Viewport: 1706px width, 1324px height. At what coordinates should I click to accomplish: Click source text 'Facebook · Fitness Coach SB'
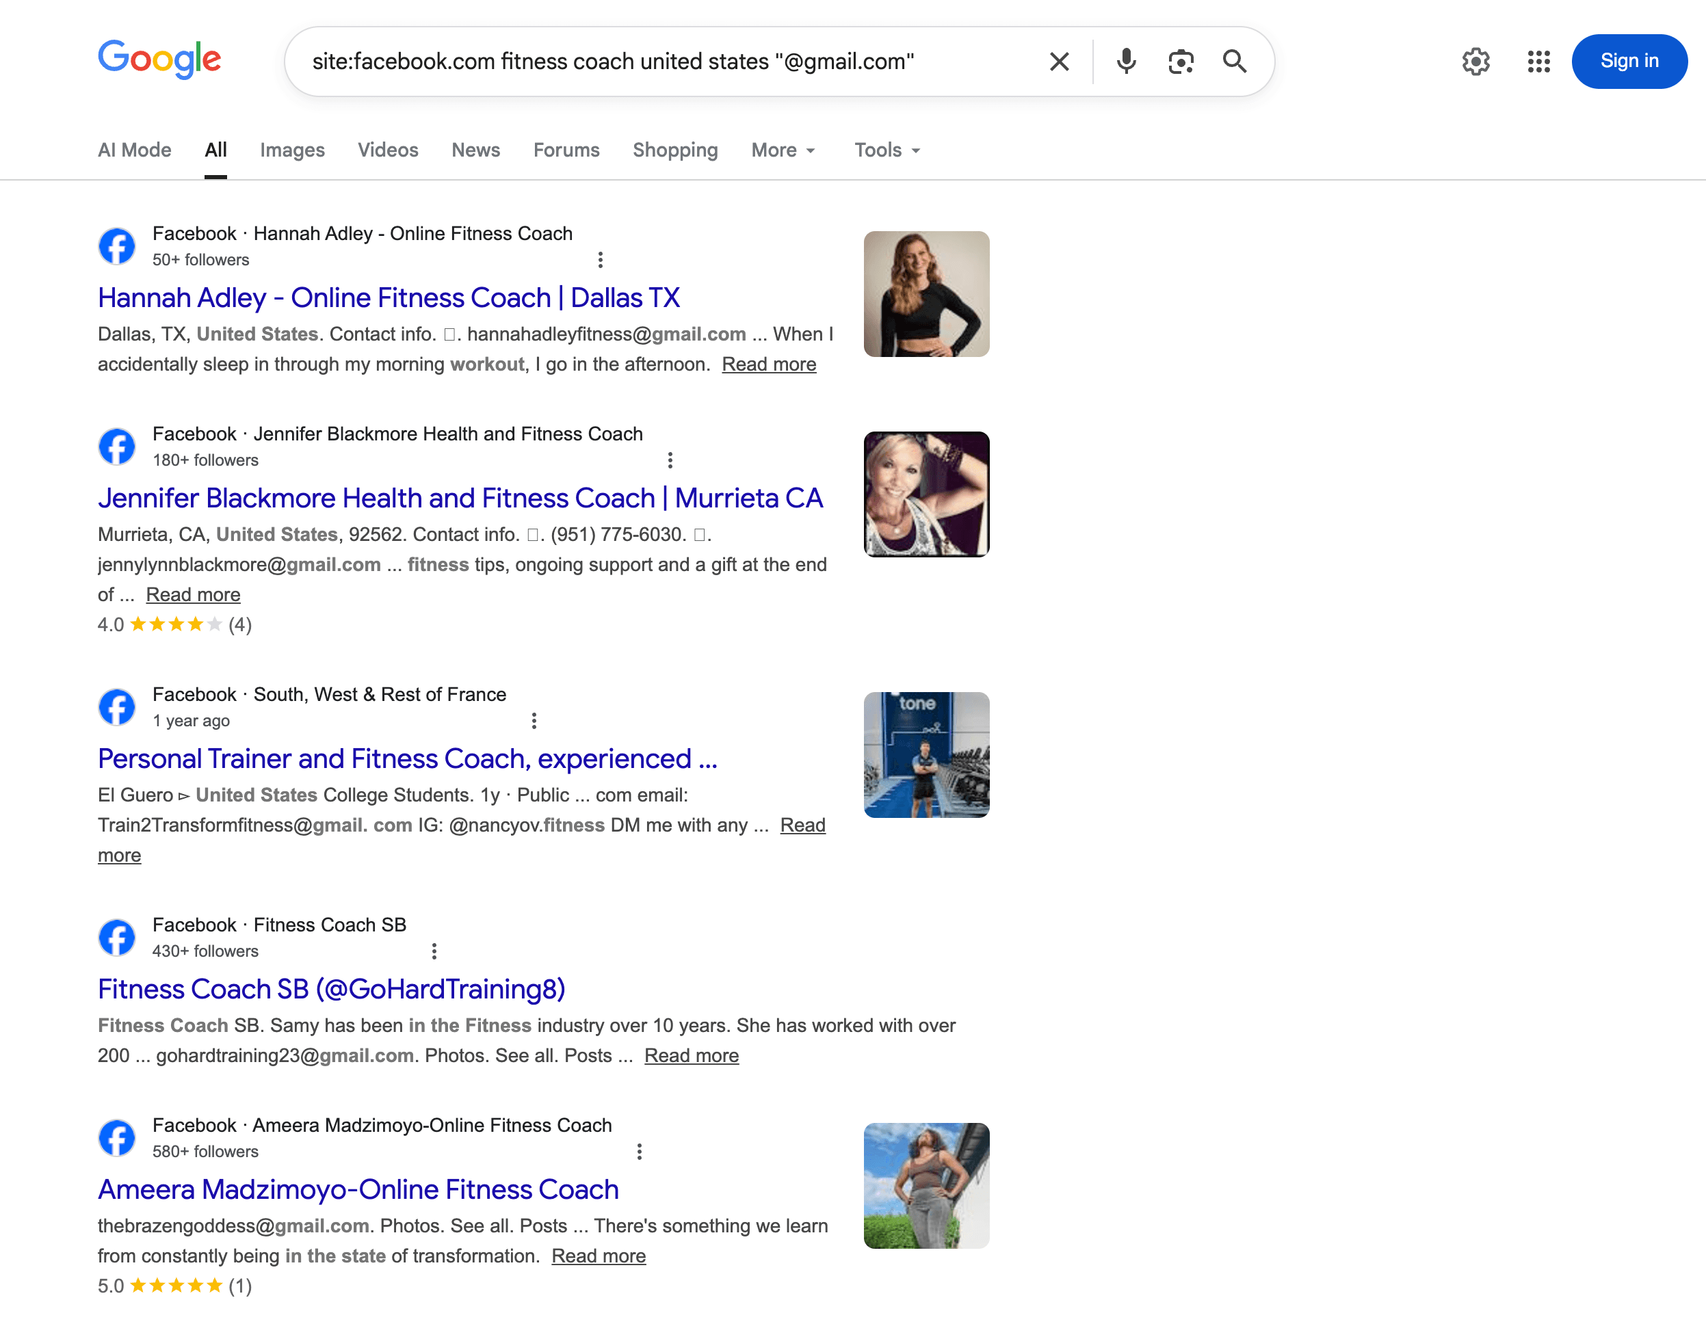coord(280,925)
